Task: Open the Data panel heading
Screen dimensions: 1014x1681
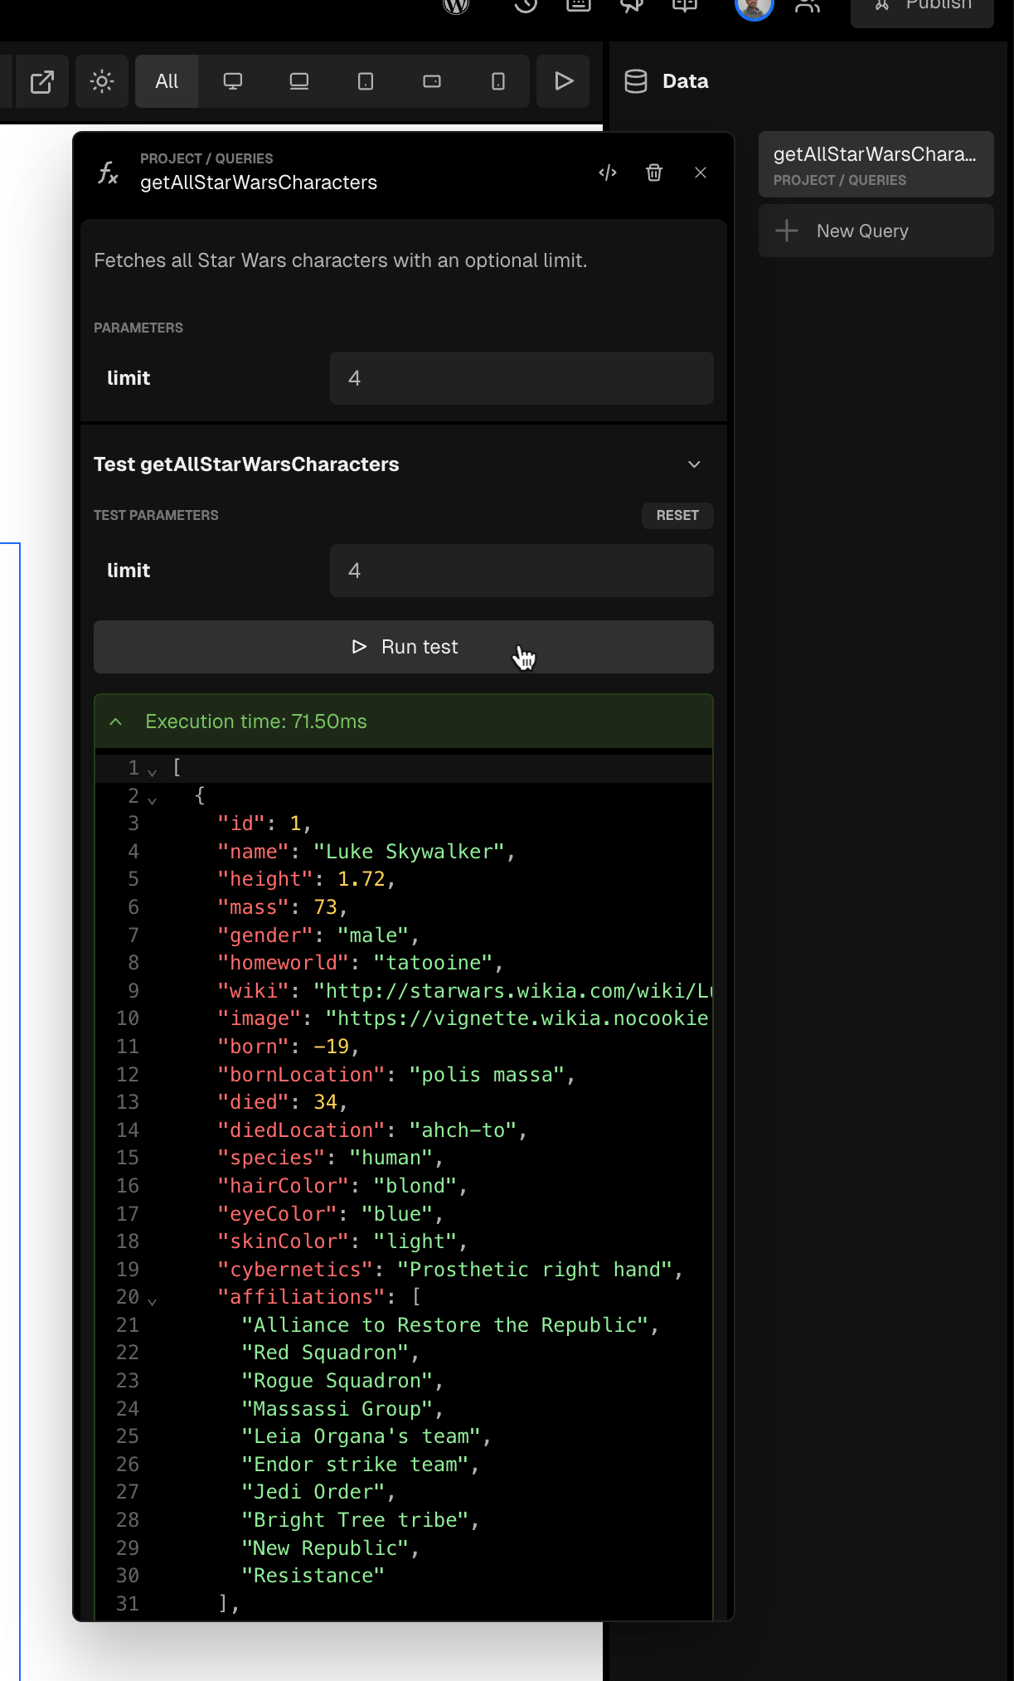Action: 686,81
